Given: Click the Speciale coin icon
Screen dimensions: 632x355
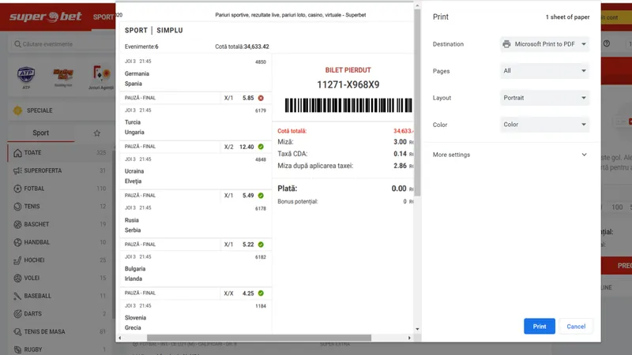Looking at the screenshot, I should (x=17, y=110).
